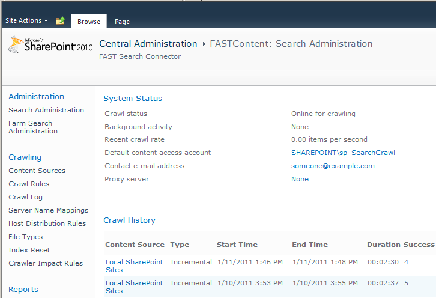Click Index Reset in sidebar

click(29, 250)
